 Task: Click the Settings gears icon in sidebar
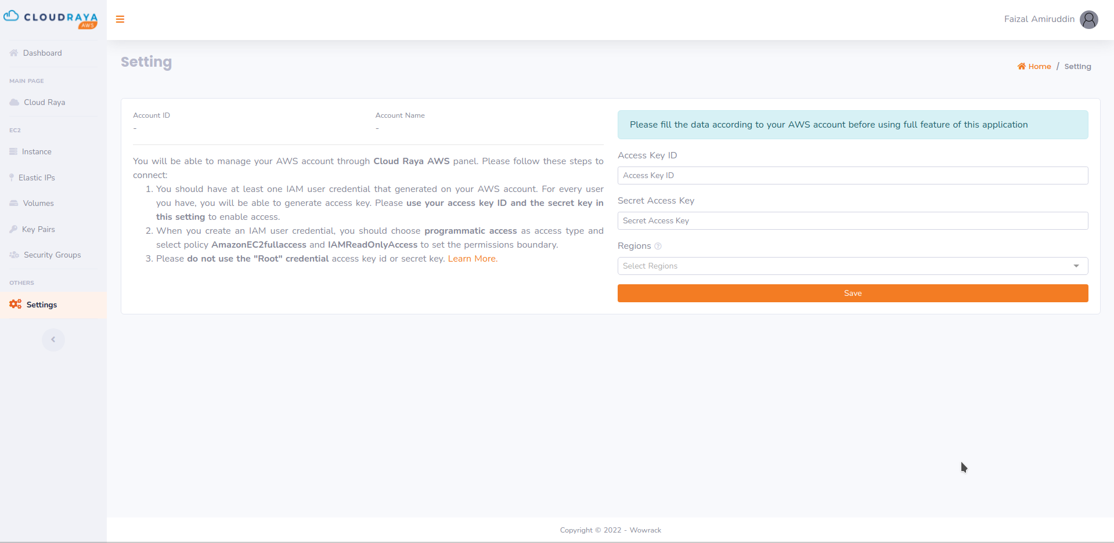pos(15,305)
